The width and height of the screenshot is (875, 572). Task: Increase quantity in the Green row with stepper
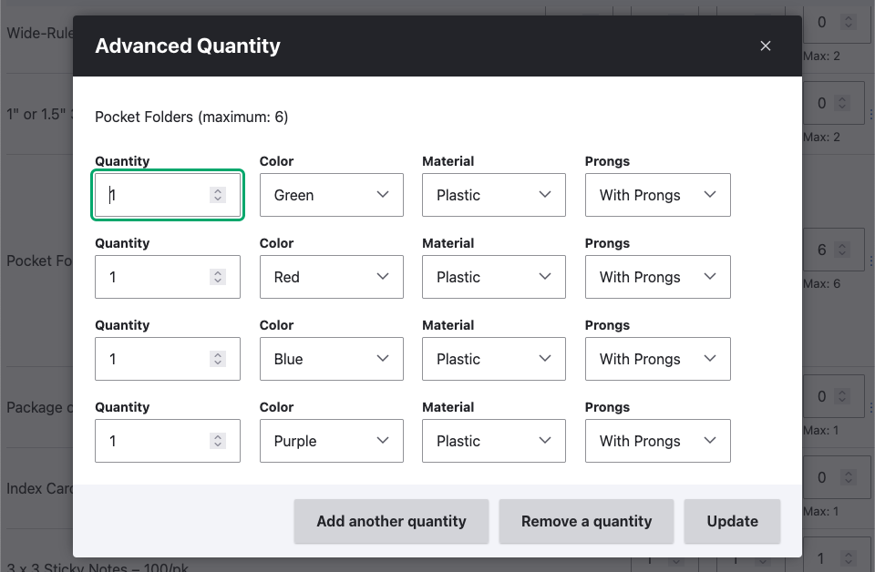[x=218, y=190]
